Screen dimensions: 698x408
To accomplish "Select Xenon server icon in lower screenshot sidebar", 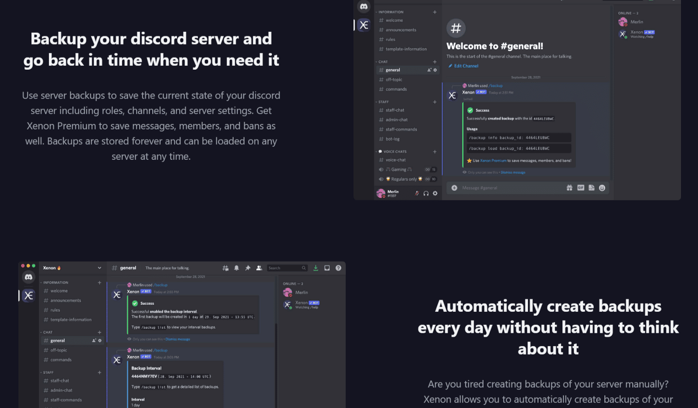I will [x=28, y=295].
